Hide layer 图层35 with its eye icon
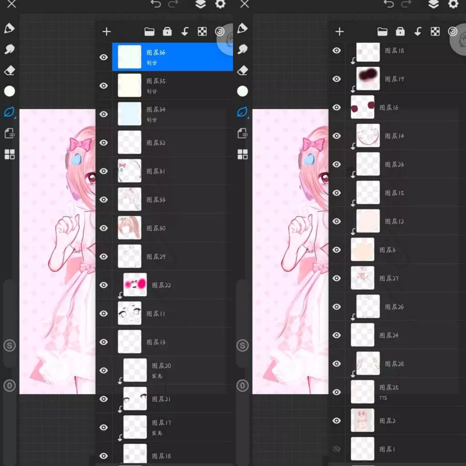466x466 pixels. 103,86
